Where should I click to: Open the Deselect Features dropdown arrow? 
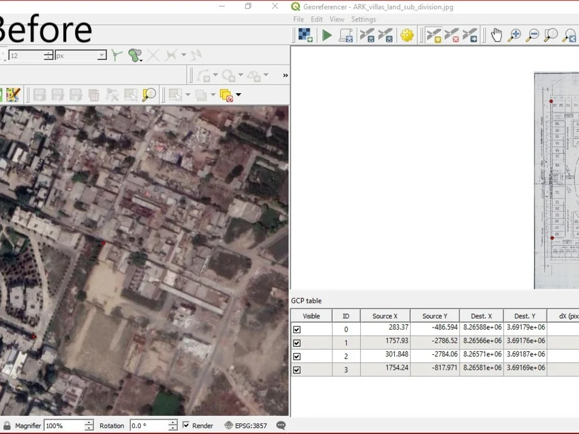tap(239, 95)
